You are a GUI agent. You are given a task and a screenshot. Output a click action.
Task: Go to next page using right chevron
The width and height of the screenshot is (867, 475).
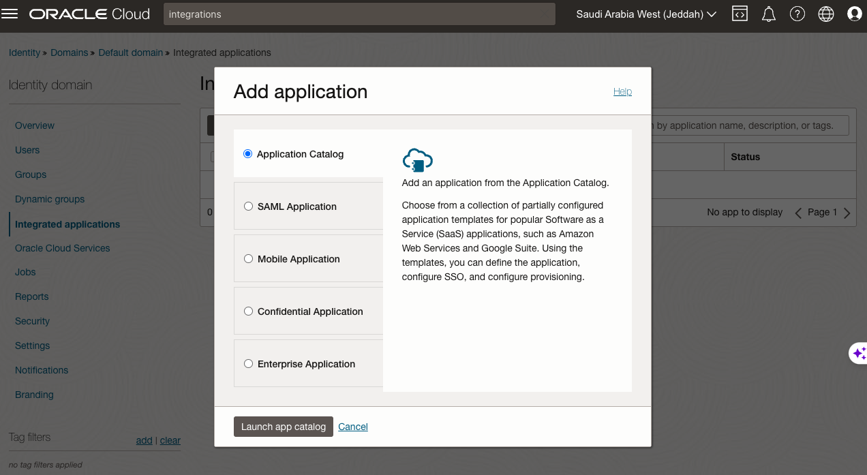click(x=847, y=213)
